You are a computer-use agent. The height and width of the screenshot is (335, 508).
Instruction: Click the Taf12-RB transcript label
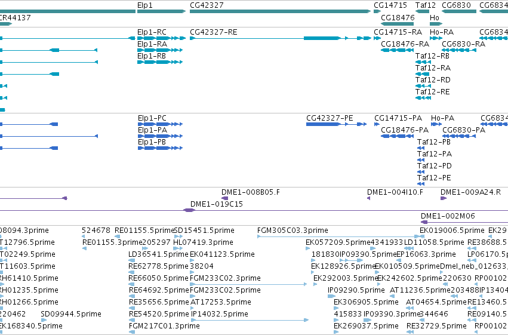click(433, 56)
